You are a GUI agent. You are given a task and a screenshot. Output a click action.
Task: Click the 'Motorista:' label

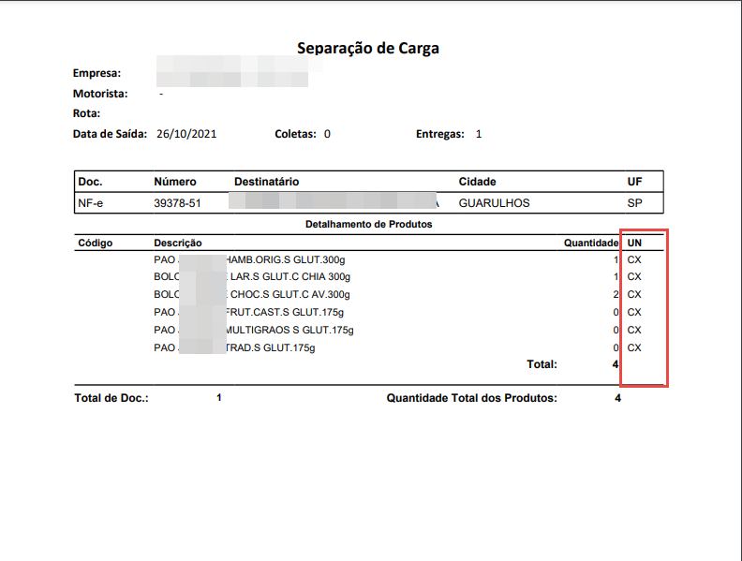[x=100, y=94]
